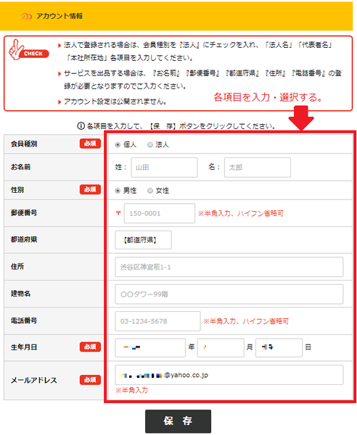Click the 性別 row label
357x435 pixels.
point(17,190)
